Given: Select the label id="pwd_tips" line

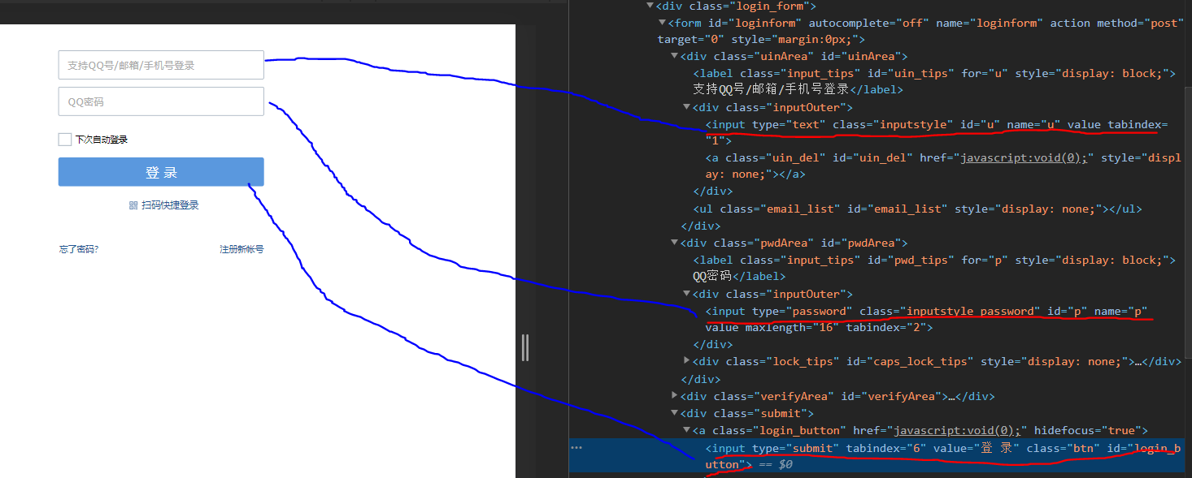Looking at the screenshot, I should click(x=934, y=268).
